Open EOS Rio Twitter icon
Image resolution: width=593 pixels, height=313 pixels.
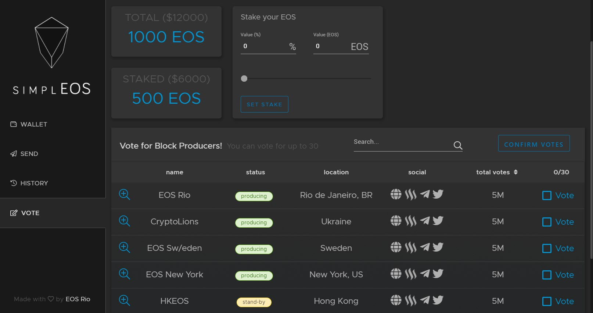tap(438, 194)
